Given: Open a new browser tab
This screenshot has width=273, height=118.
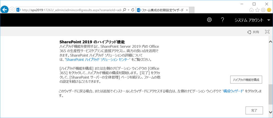Looking at the screenshot, I should click(x=192, y=10).
